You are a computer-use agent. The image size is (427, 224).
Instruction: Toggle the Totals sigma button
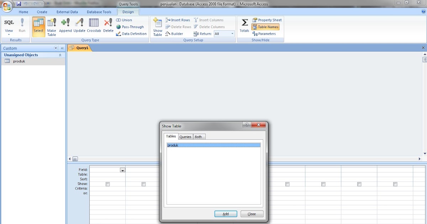click(244, 26)
